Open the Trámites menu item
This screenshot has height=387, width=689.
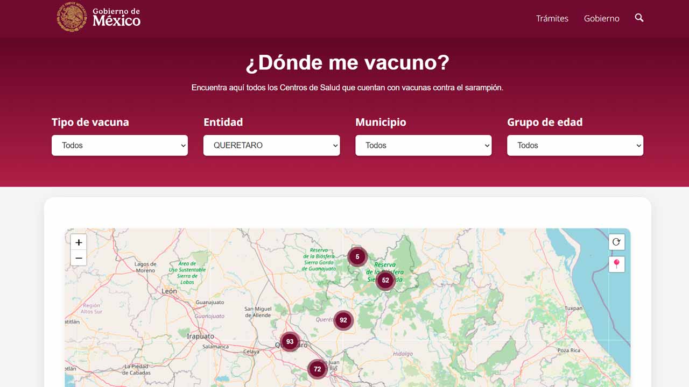coord(552,18)
